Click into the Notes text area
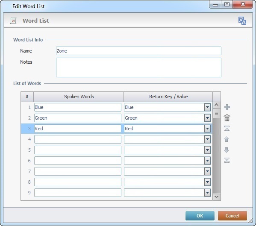The height and width of the screenshot is (226, 256). (x=138, y=68)
